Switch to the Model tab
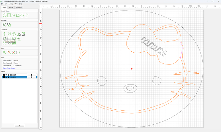 [x=11, y=7]
